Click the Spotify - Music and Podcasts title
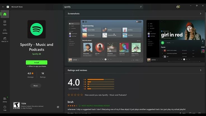The height and width of the screenshot is (116, 206). coord(36,47)
